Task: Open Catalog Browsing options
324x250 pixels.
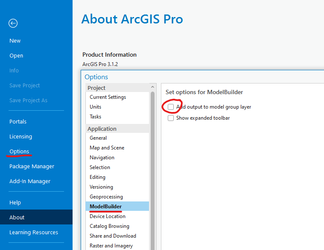Action: (x=117, y=226)
